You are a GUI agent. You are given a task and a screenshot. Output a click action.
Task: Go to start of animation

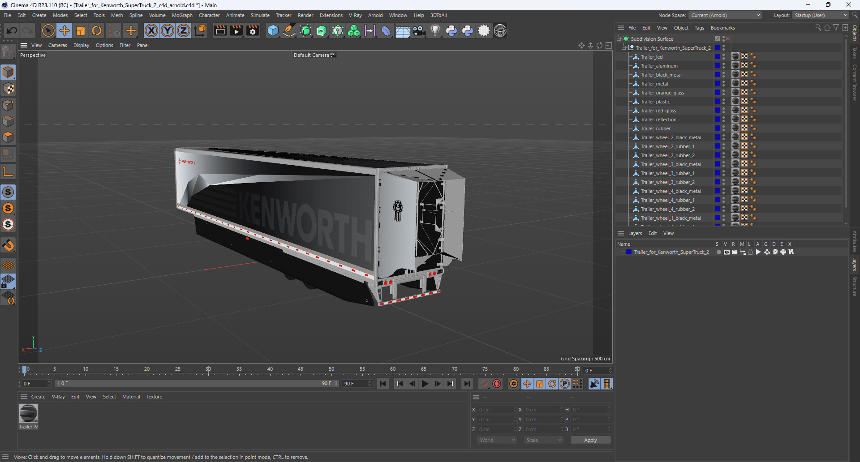click(x=383, y=384)
